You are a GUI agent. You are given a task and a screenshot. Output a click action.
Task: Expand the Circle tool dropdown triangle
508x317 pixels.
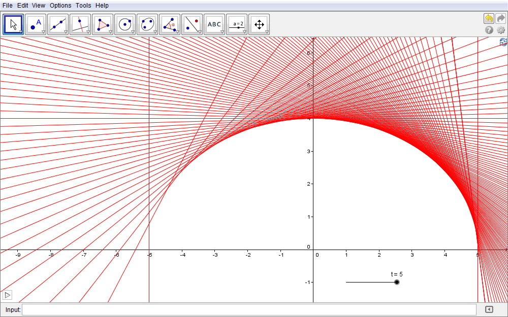tap(133, 32)
